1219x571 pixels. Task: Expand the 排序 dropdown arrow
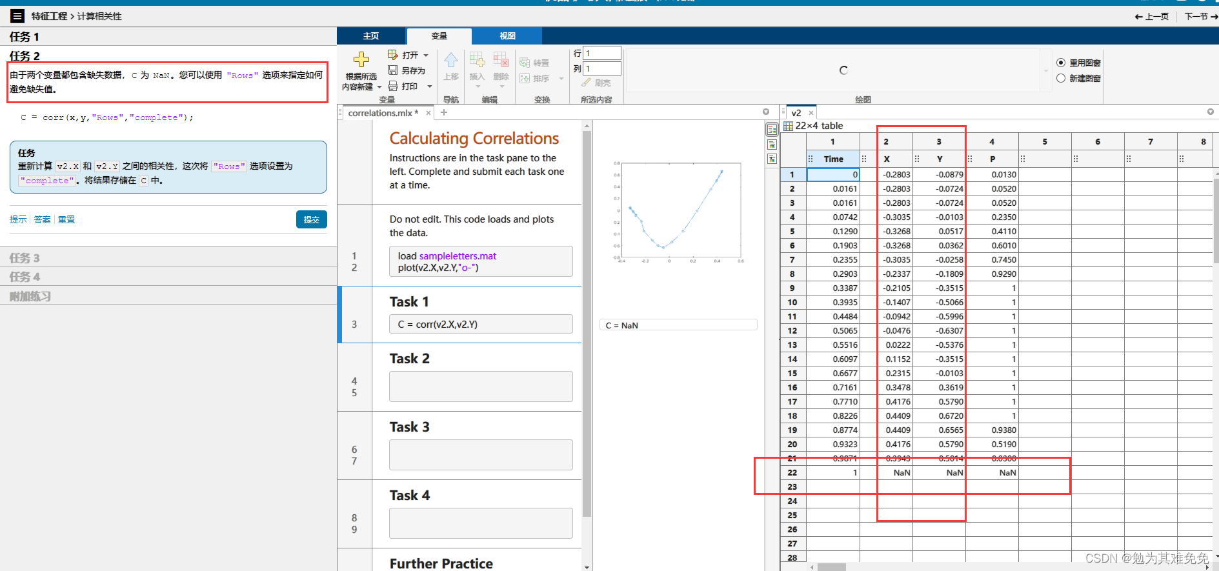pyautogui.click(x=561, y=79)
